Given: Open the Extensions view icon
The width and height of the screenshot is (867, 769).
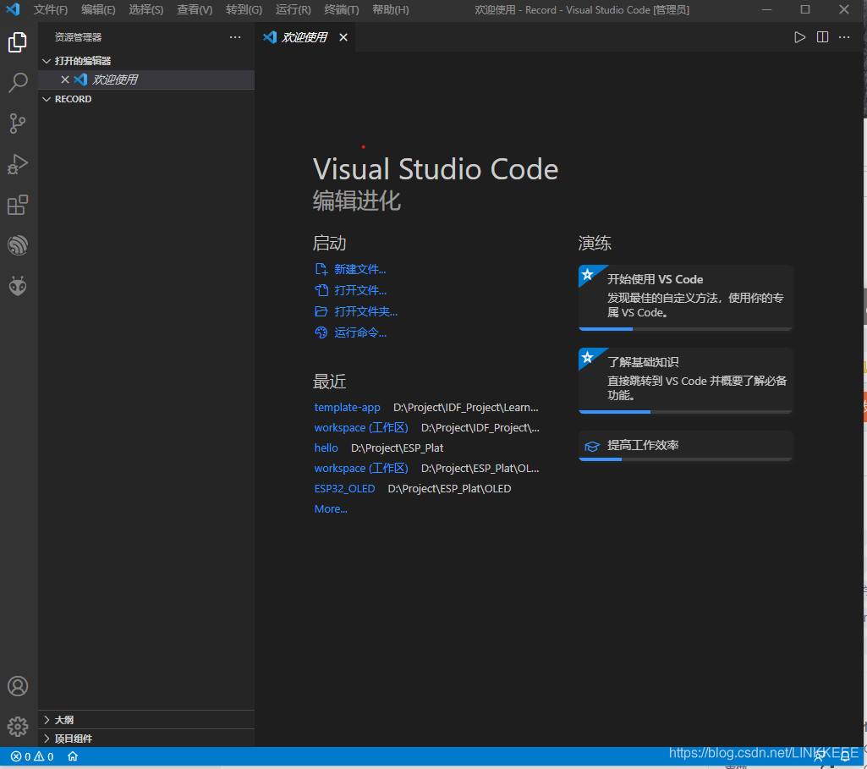Looking at the screenshot, I should coord(18,205).
